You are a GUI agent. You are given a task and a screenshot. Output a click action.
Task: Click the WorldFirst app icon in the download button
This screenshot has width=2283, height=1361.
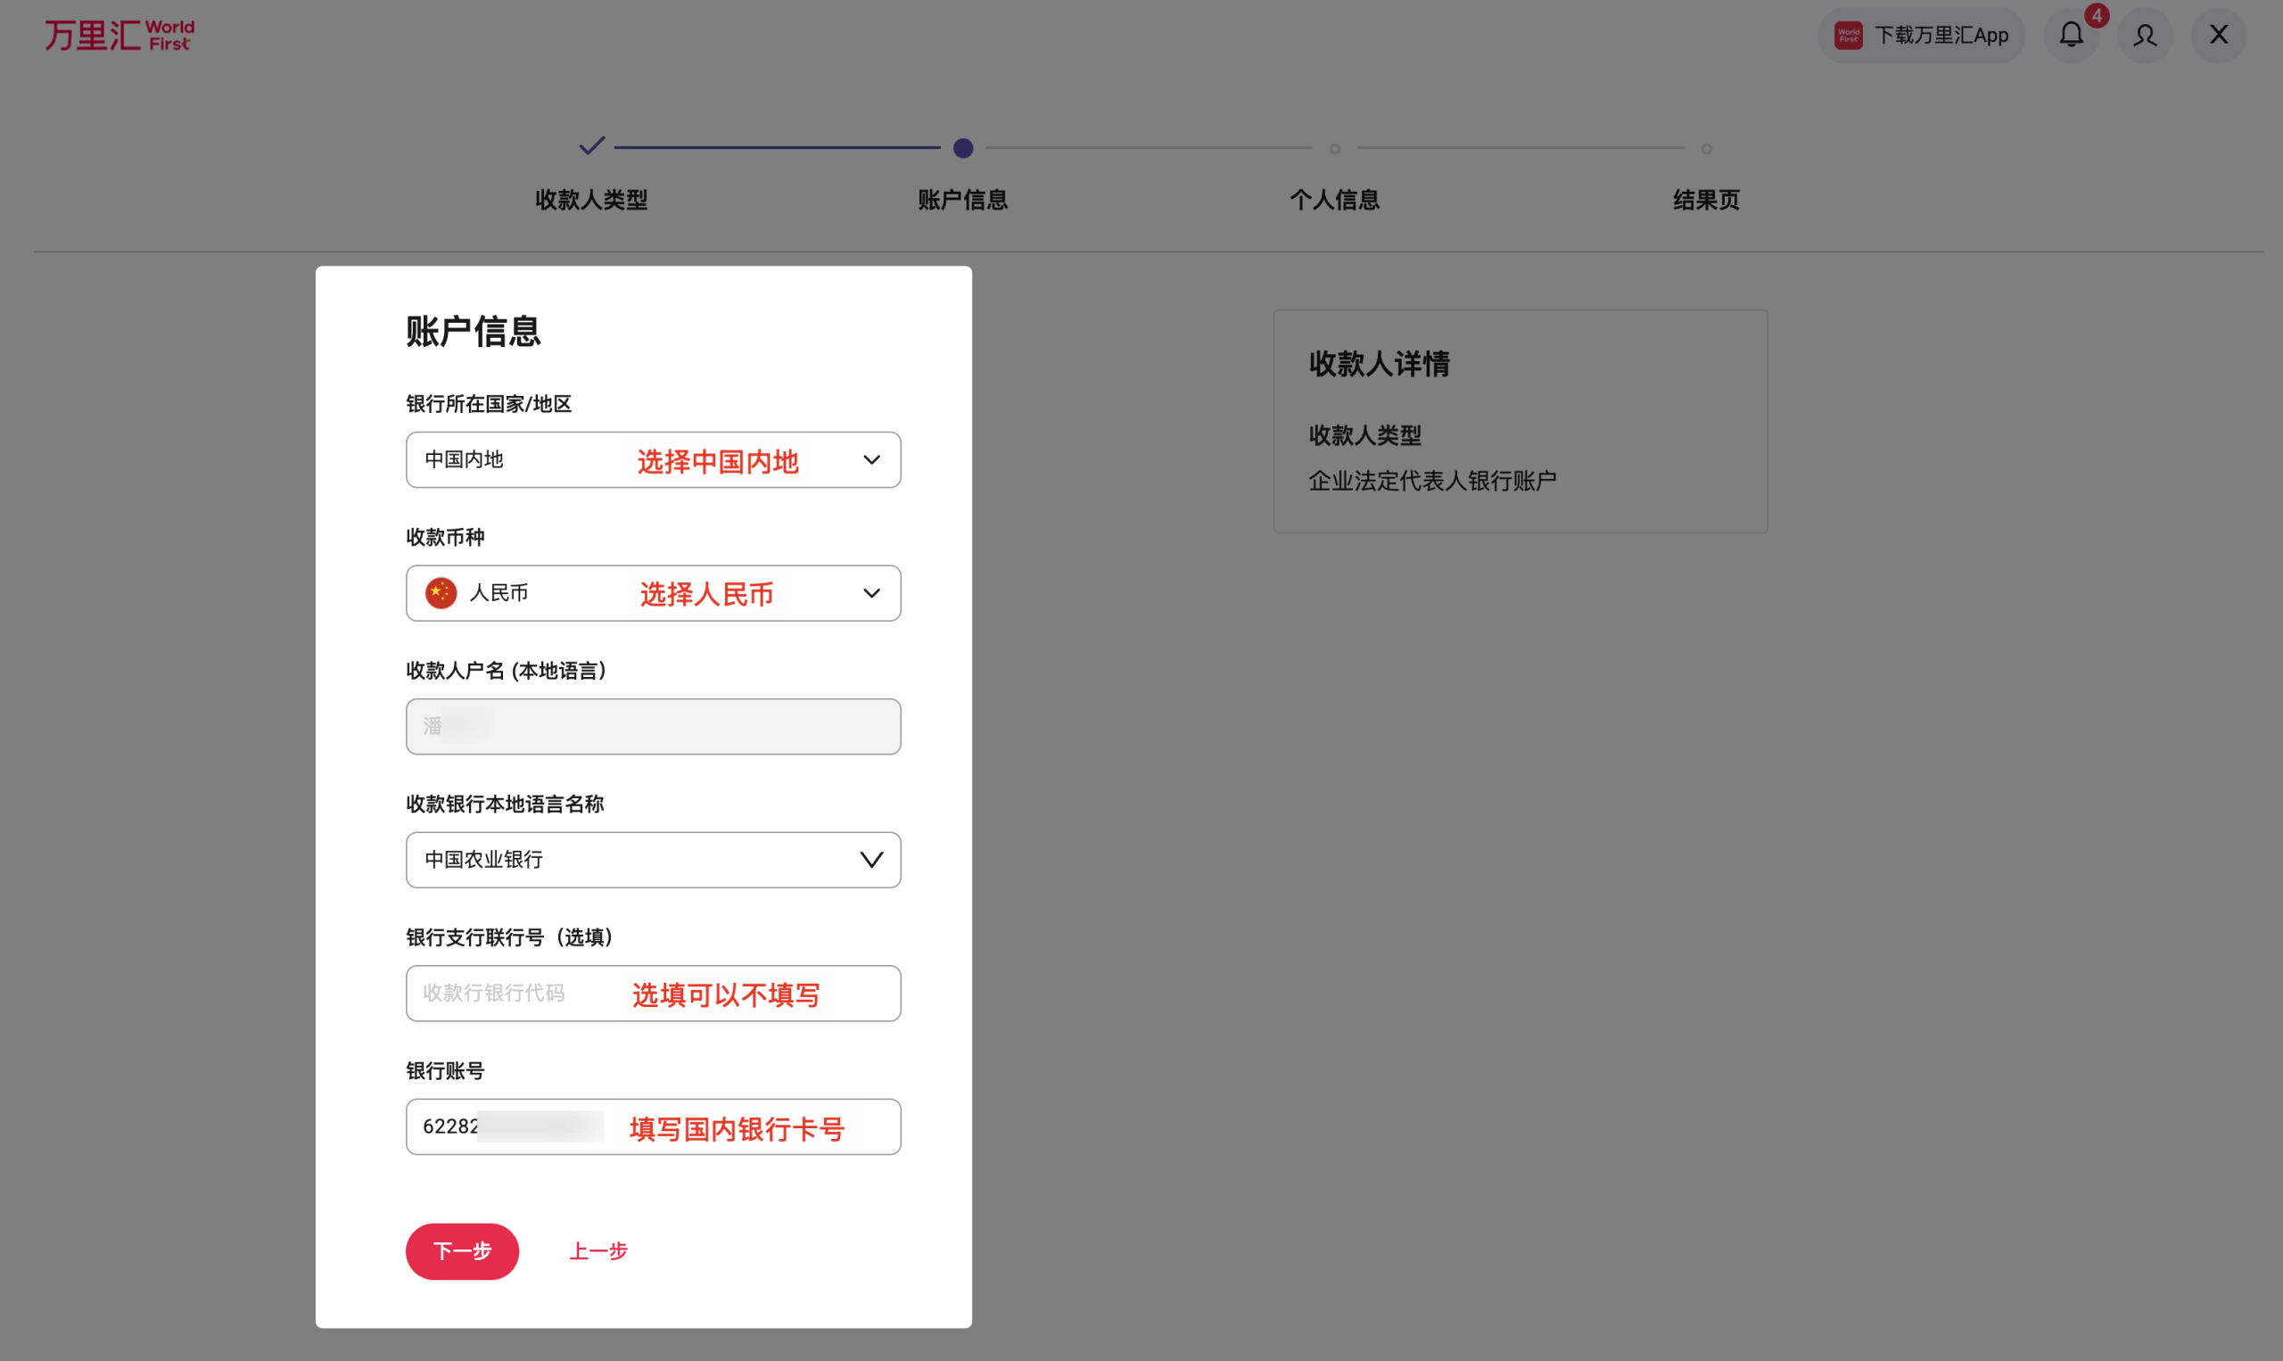click(x=1849, y=35)
